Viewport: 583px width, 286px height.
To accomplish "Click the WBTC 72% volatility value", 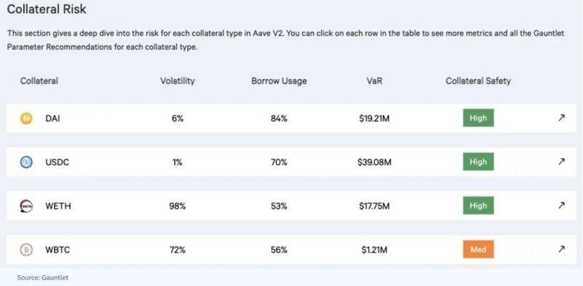I will 177,250.
